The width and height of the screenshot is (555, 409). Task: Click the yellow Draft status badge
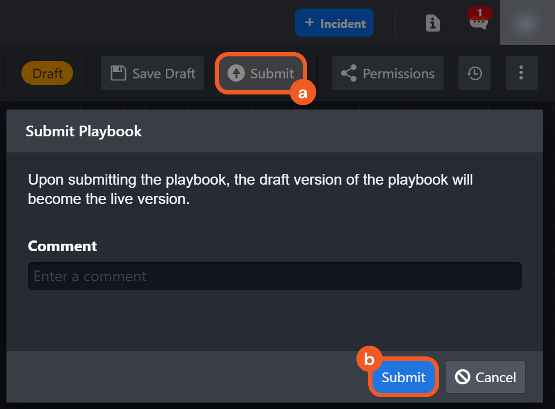47,74
